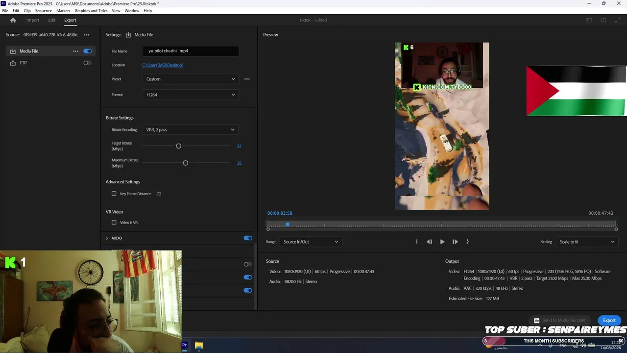Screen dimensions: 627x353
Task: Open the Clip menu
Action: coord(27,11)
